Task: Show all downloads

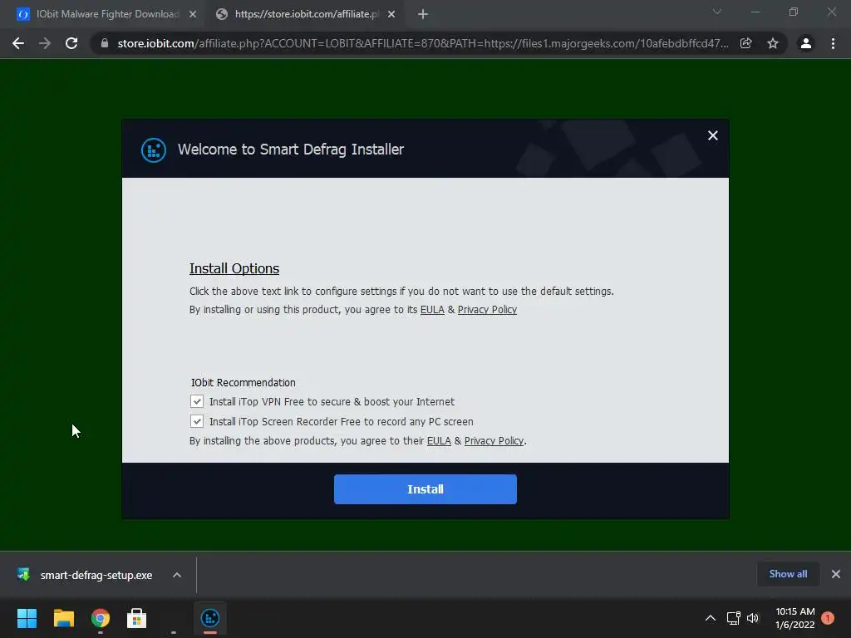Action: coord(788,574)
